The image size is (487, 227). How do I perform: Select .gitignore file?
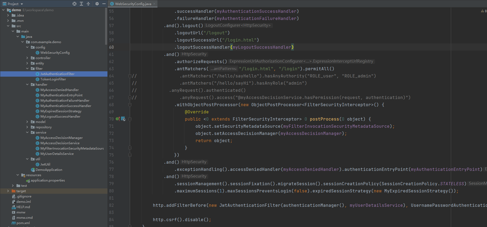tap(24, 196)
